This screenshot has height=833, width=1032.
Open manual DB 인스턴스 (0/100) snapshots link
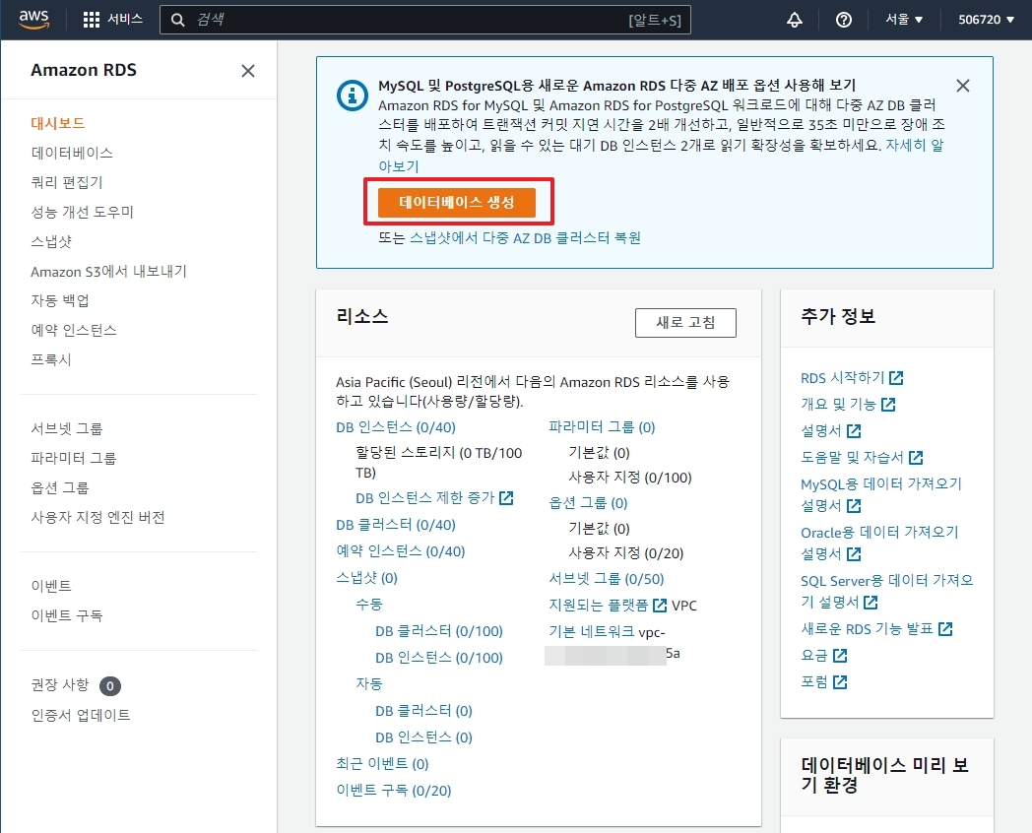tap(439, 658)
